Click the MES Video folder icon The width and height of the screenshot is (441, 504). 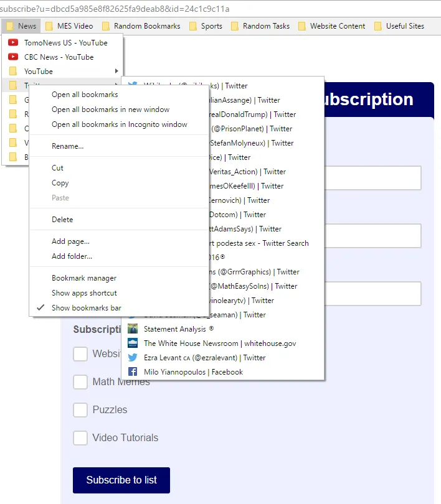(x=49, y=26)
